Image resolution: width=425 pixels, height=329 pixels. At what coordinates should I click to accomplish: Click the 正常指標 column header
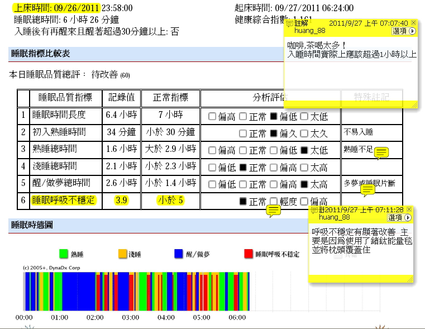(x=170, y=97)
